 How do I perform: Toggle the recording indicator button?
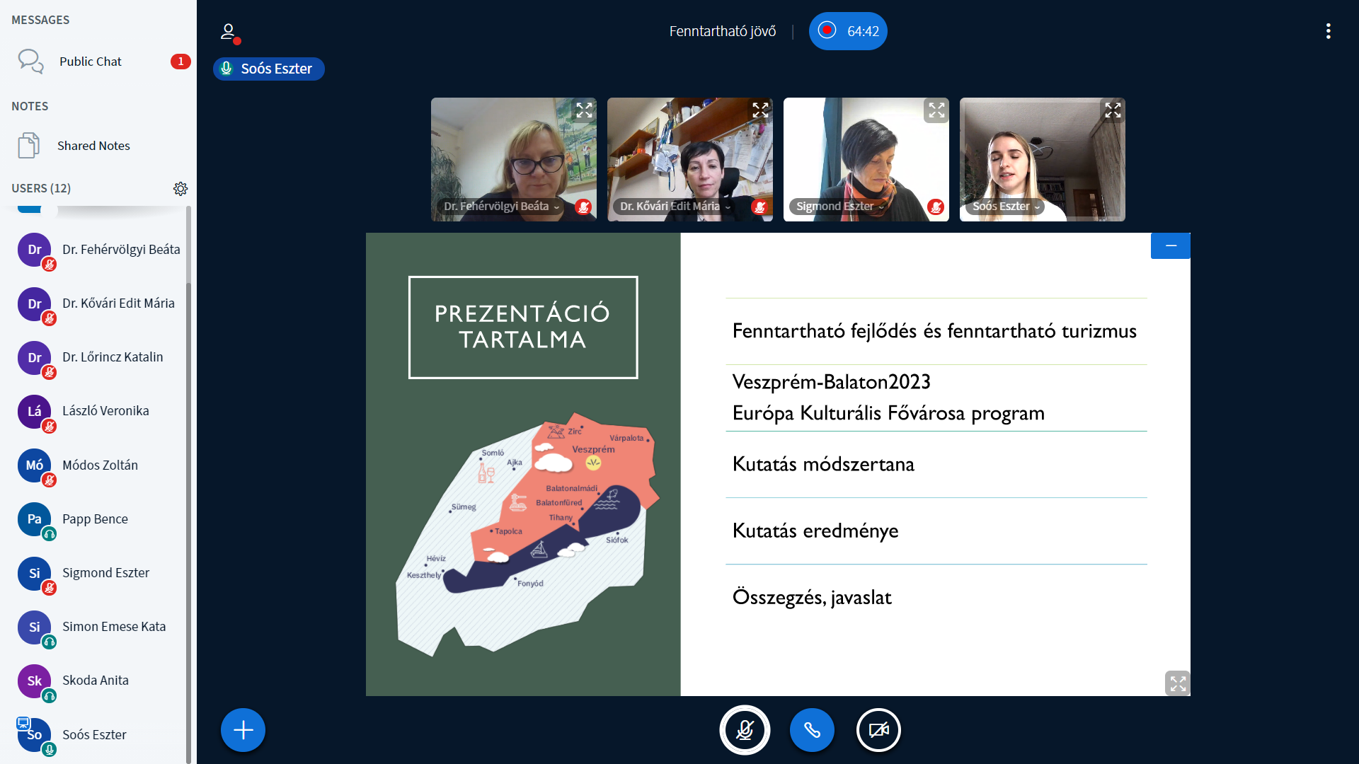[x=847, y=31]
